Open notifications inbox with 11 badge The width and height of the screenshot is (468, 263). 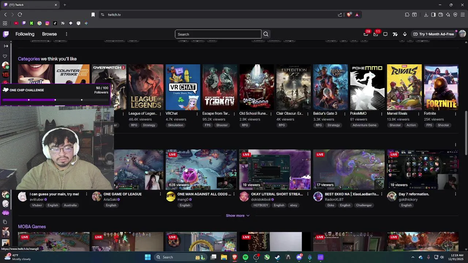pyautogui.click(x=376, y=34)
